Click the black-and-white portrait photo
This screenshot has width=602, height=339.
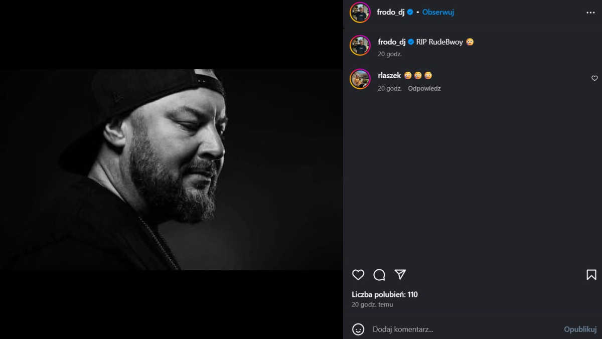coord(171,169)
